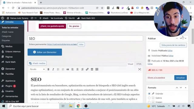Screen dimensions: 194x109
Task: Click the Editar con Elementor button
Action: (x=45, y=52)
